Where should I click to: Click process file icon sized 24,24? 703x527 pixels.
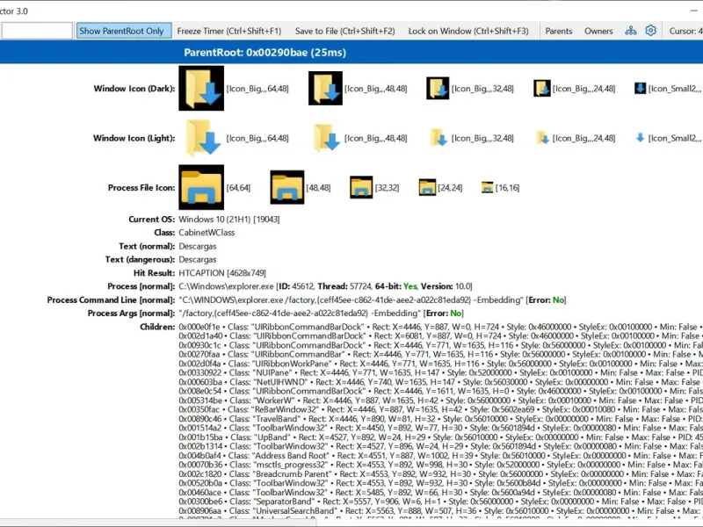[x=427, y=187]
